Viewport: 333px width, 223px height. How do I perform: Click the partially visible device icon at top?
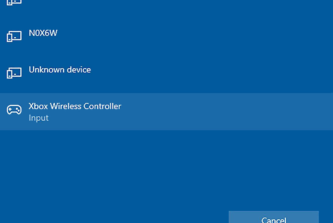pos(14,2)
